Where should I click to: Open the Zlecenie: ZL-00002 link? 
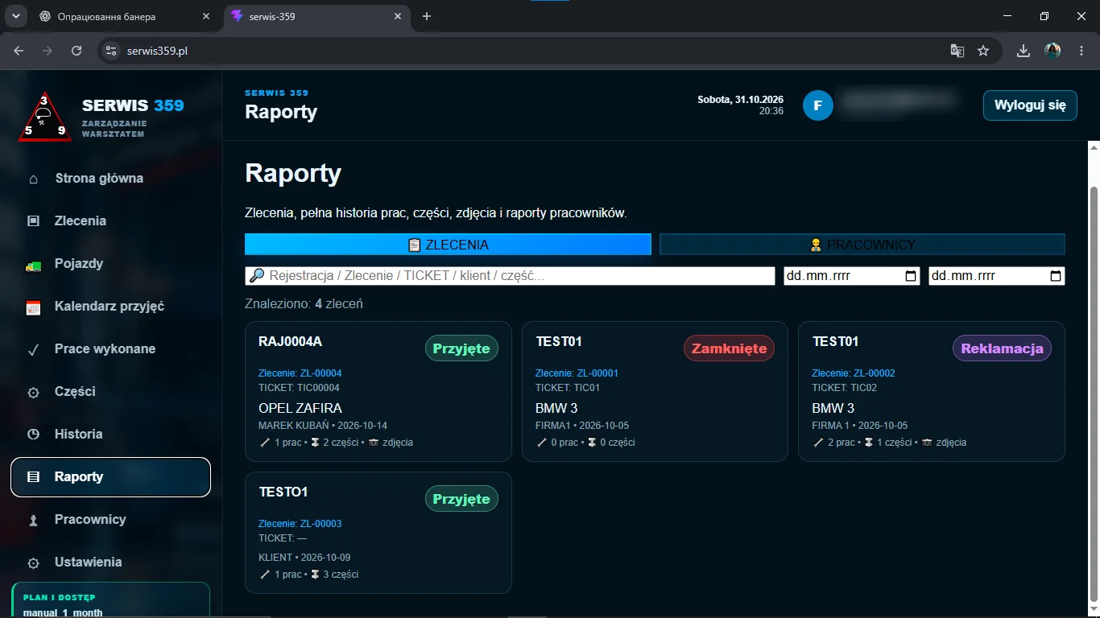(x=854, y=373)
